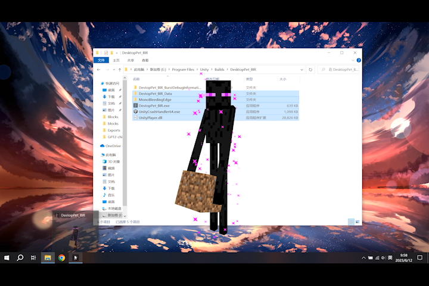Switch to large icons view in status bar
The width and height of the screenshot is (429, 286).
357,222
